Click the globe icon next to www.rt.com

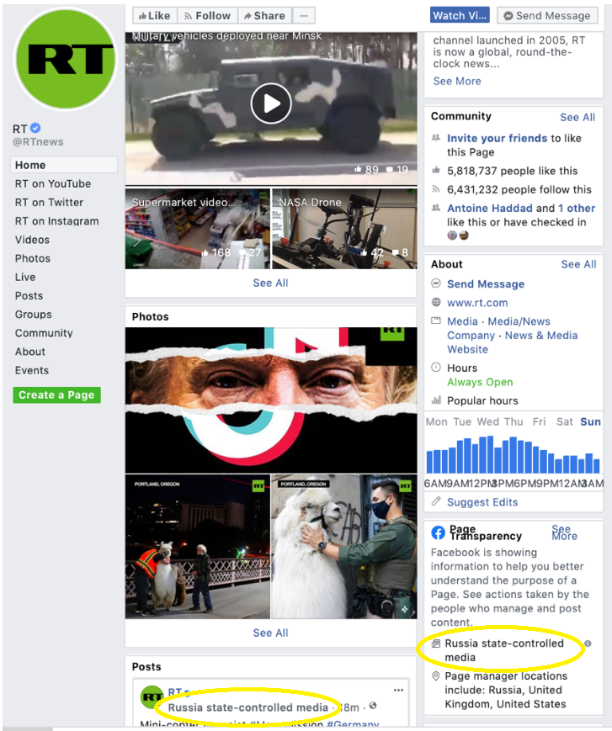coord(436,302)
